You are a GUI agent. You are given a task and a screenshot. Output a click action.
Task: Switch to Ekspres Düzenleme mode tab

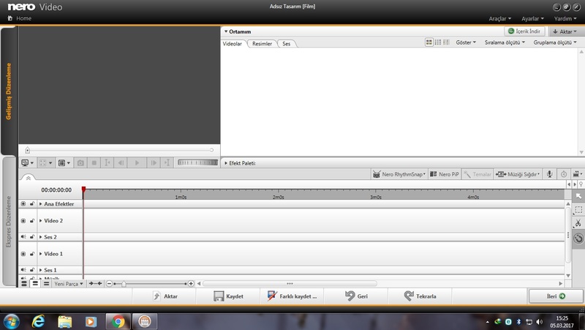click(x=9, y=222)
